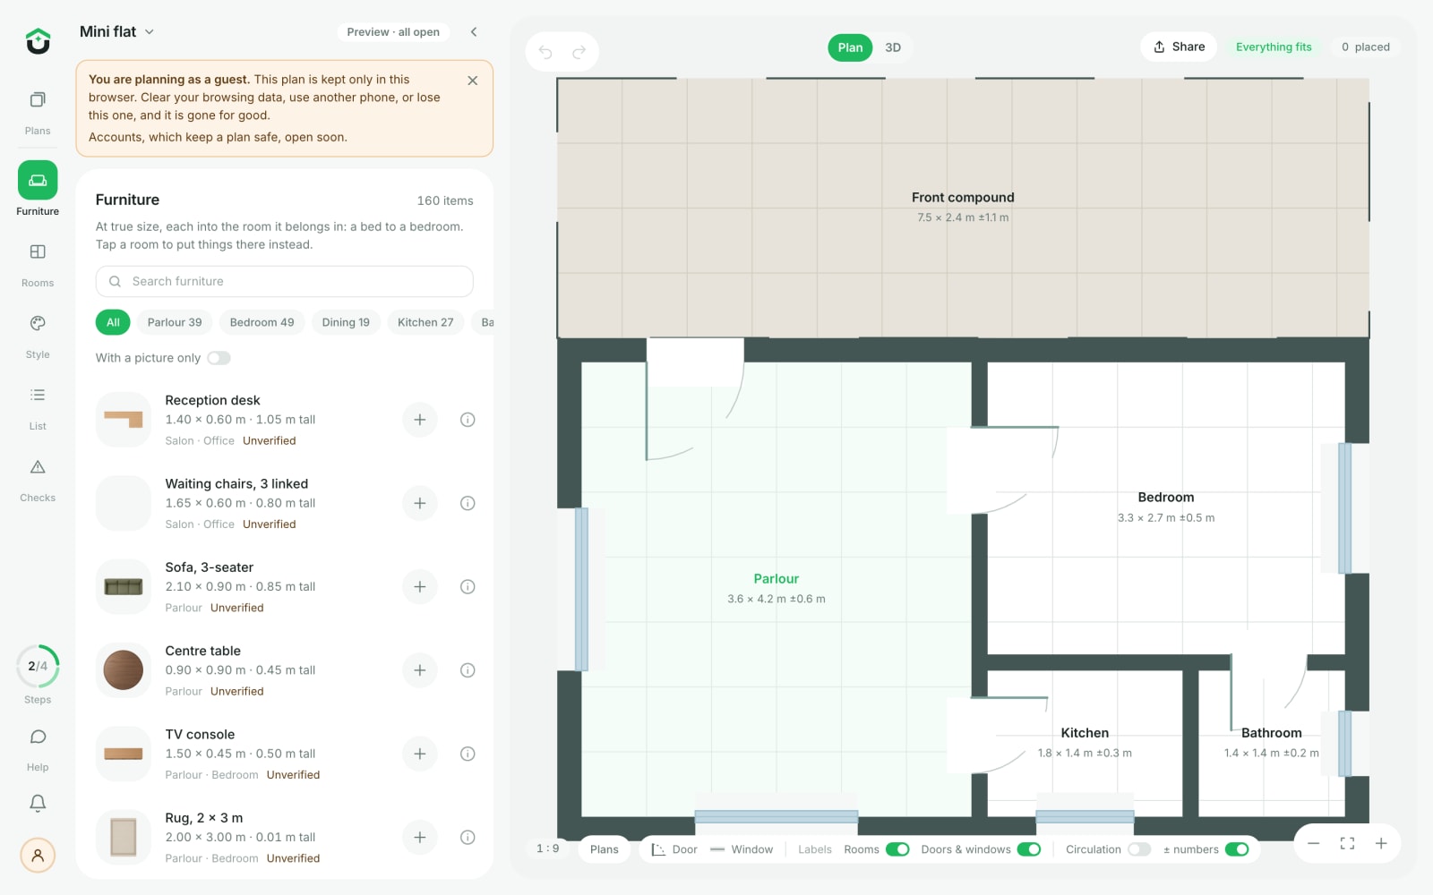Image resolution: width=1433 pixels, height=895 pixels.
Task: Enable Circulation overlay
Action: [x=1139, y=849]
